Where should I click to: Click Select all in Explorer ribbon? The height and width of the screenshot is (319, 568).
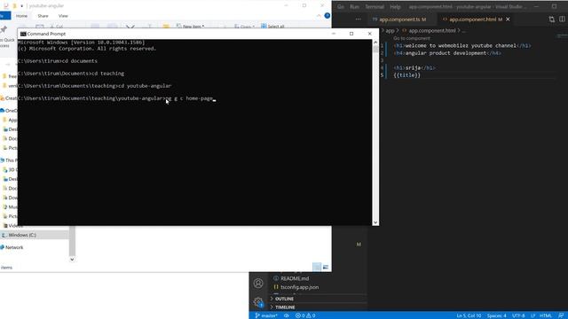coord(272,27)
